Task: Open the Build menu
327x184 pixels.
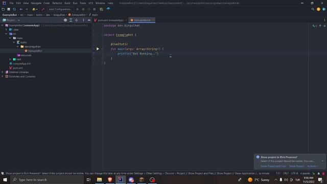Action: (x=67, y=3)
